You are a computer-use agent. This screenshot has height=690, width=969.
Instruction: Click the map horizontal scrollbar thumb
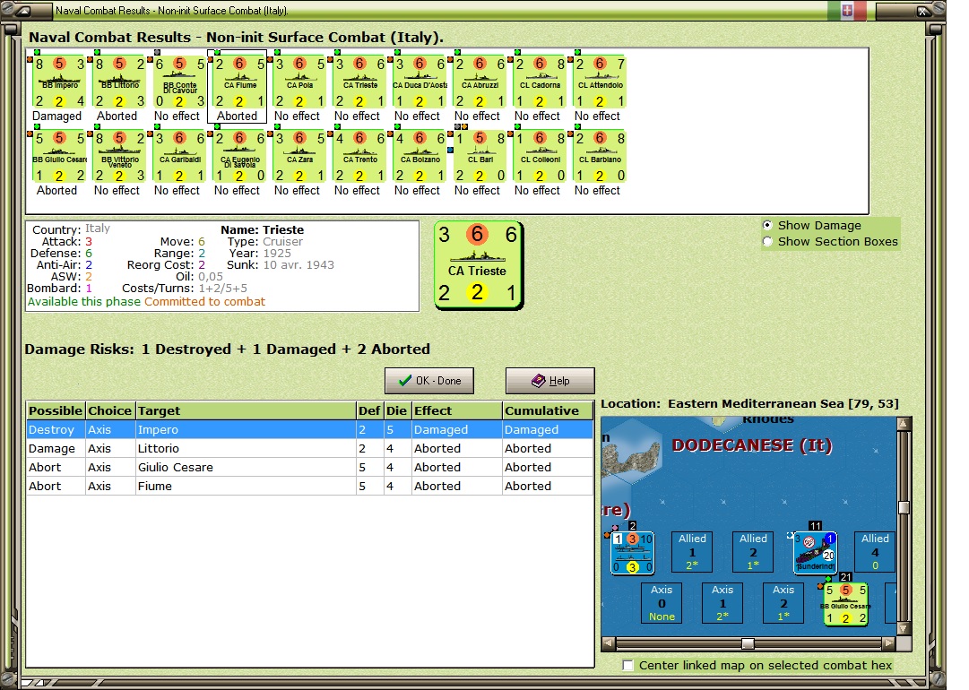click(748, 643)
